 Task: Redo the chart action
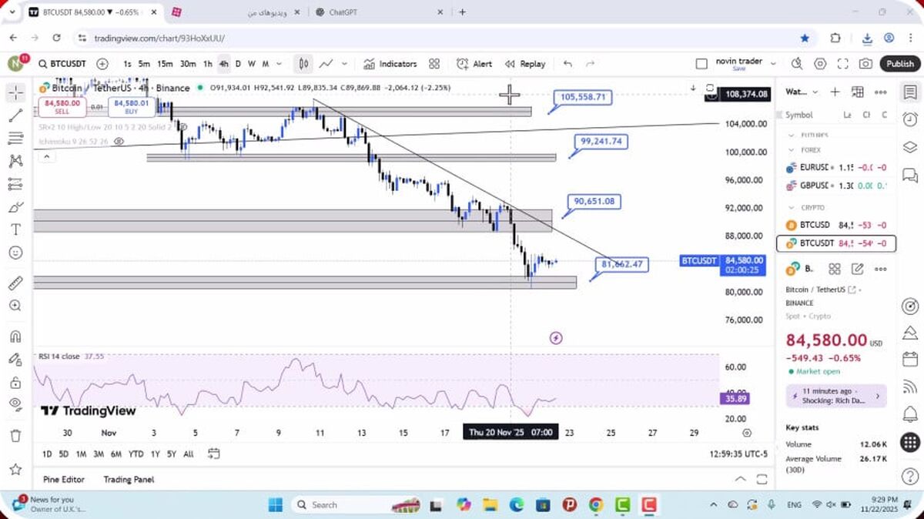(x=591, y=64)
